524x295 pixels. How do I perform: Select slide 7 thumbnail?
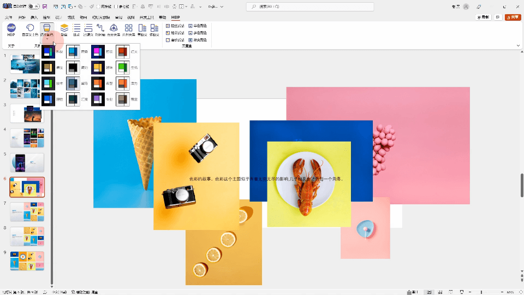pyautogui.click(x=27, y=212)
